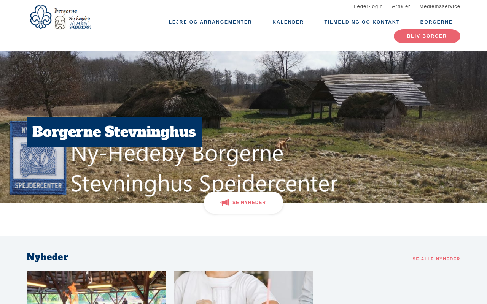The height and width of the screenshot is (304, 487).
Task: Click the Se Nyheder button label
Action: click(x=249, y=203)
